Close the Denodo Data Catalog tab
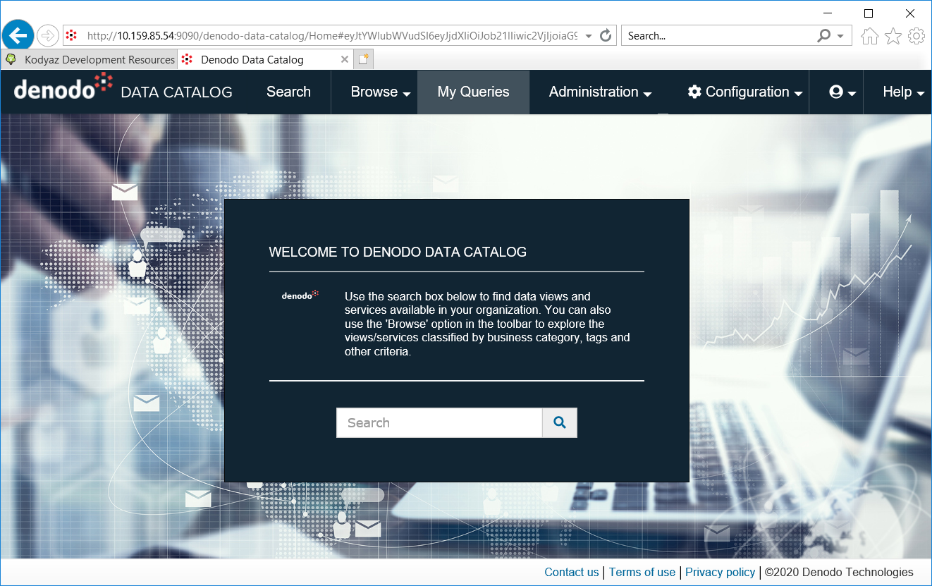 pyautogui.click(x=345, y=59)
